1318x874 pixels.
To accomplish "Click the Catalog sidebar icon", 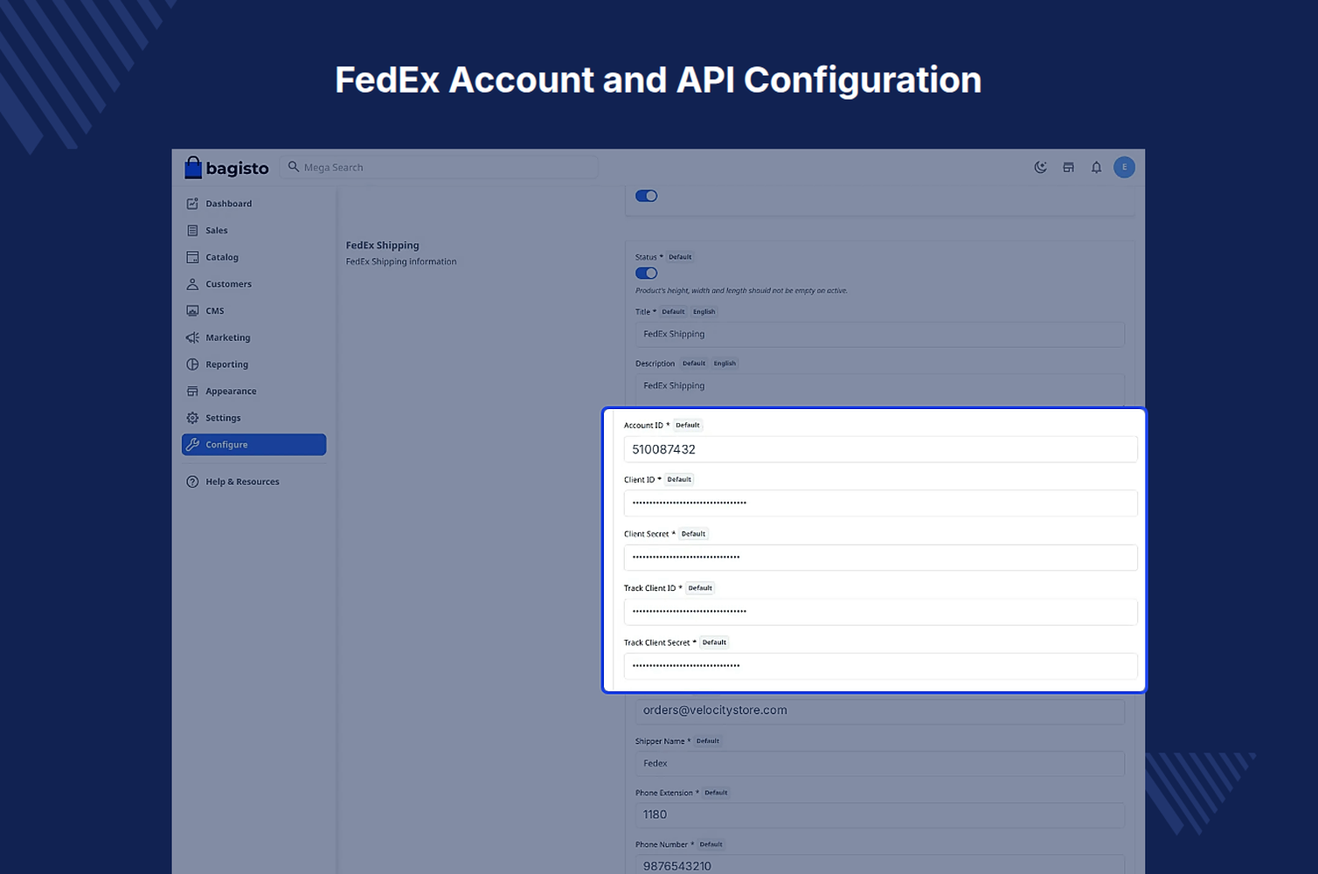I will (192, 257).
